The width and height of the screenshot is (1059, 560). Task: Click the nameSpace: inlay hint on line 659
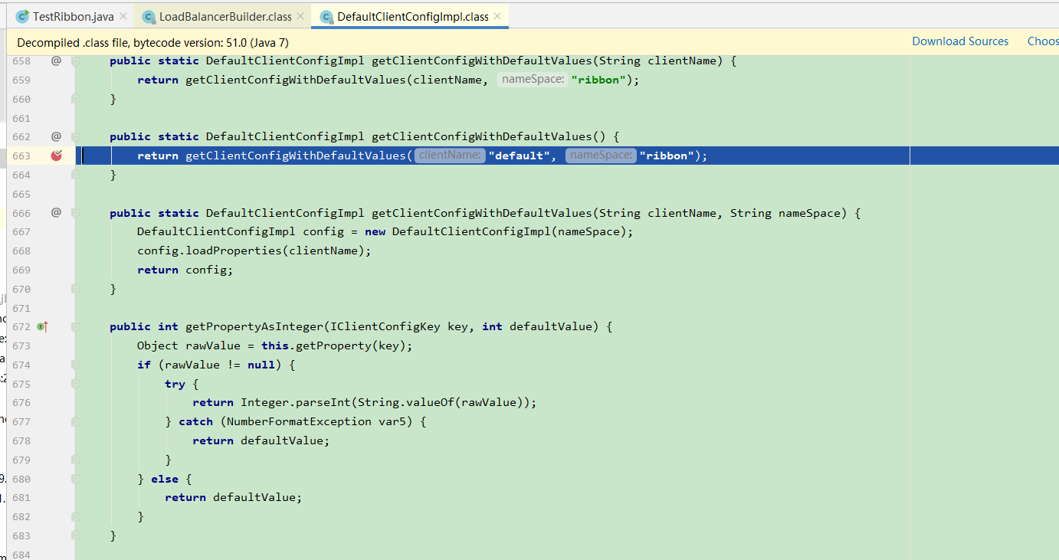[x=533, y=80]
